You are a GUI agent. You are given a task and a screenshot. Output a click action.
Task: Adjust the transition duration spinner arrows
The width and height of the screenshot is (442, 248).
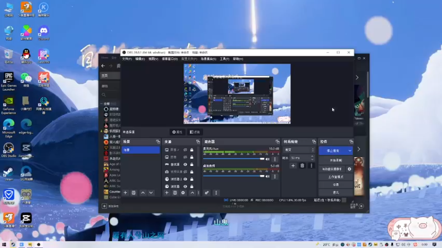pos(312,158)
